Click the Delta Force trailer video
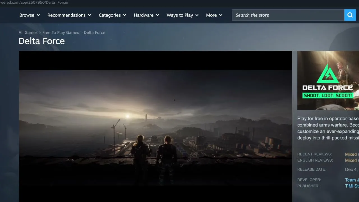 tap(155, 127)
